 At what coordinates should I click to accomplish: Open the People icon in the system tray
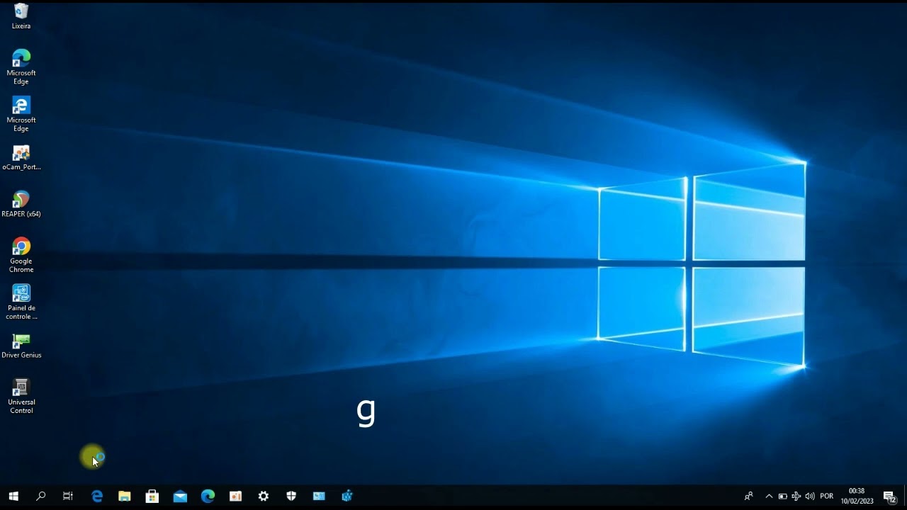click(748, 497)
